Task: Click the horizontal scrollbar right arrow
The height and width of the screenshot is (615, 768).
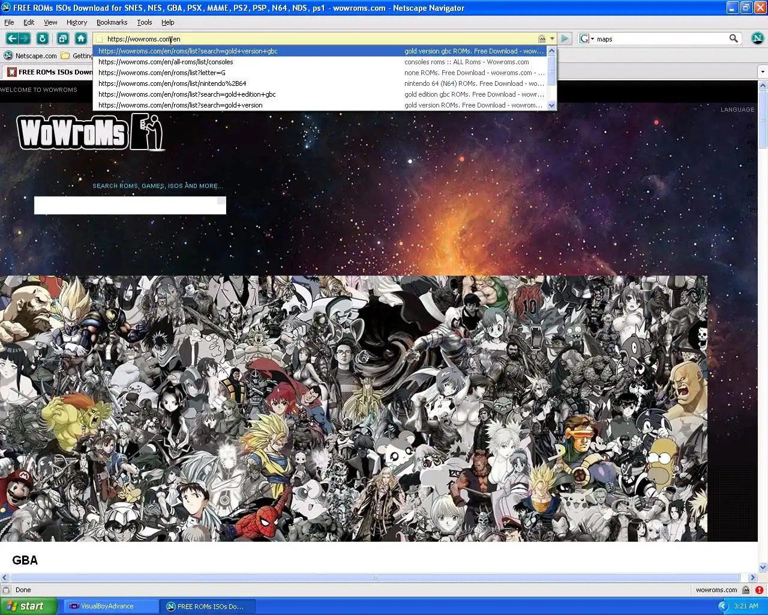Action: coord(752,577)
